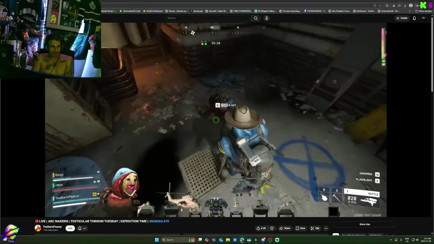Click the browser page vertical scrollbar
This screenshot has width=434, height=244.
click(x=432, y=54)
